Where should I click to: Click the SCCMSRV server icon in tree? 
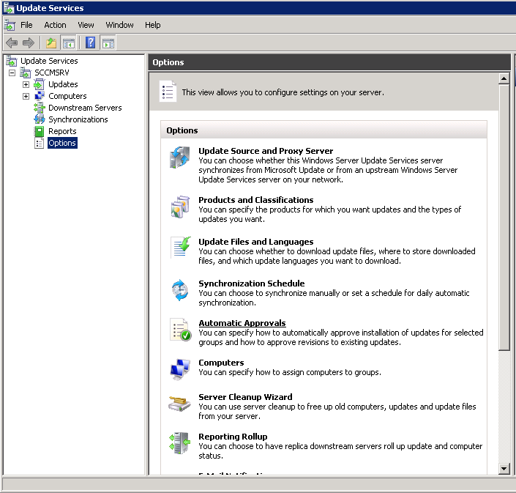[26, 73]
